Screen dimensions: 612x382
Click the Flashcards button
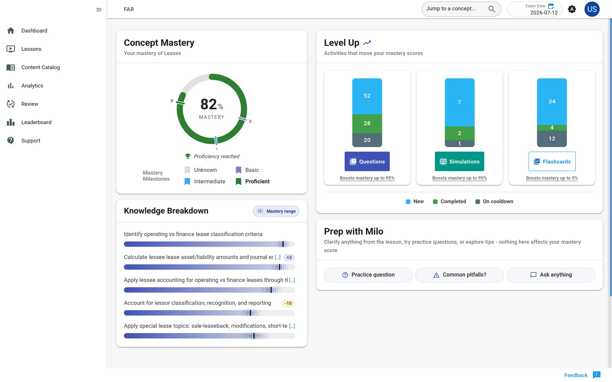click(x=552, y=161)
